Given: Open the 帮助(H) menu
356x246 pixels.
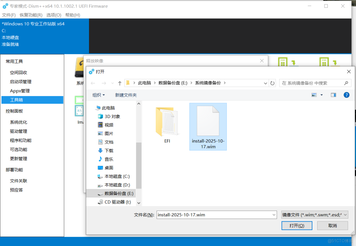Looking at the screenshot, I should tap(72, 15).
